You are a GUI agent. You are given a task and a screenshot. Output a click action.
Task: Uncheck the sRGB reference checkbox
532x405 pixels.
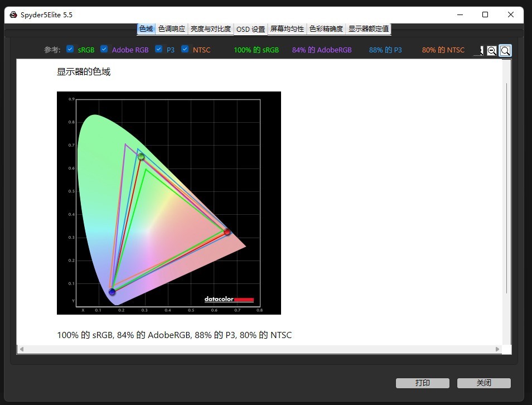pyautogui.click(x=70, y=49)
